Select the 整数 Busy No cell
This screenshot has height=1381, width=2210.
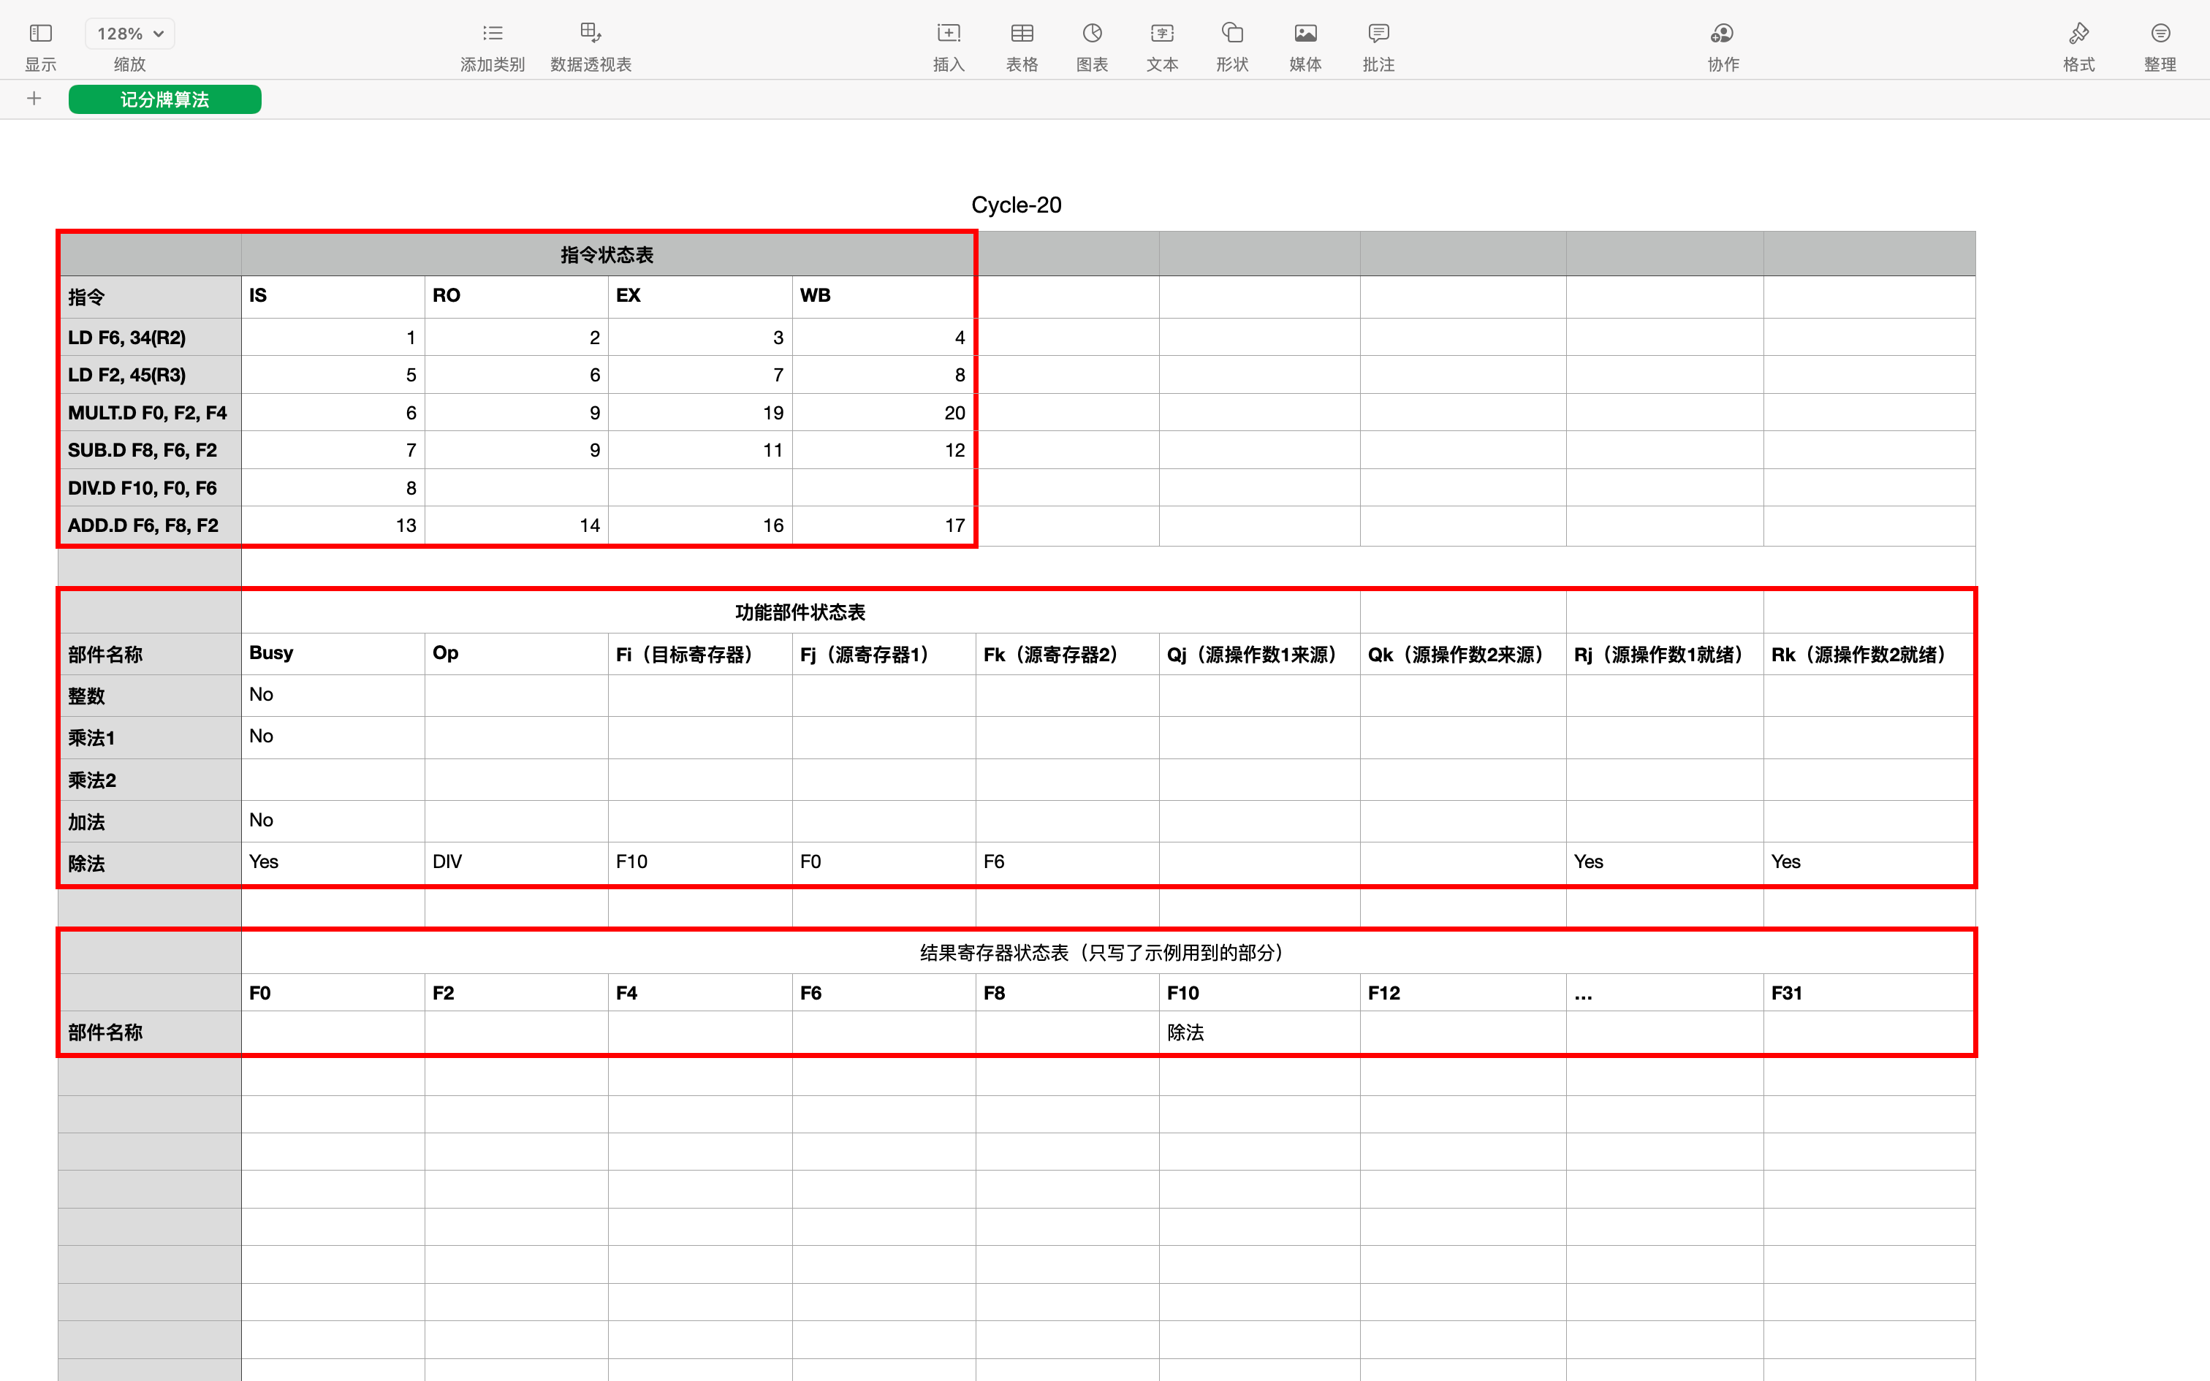click(333, 695)
